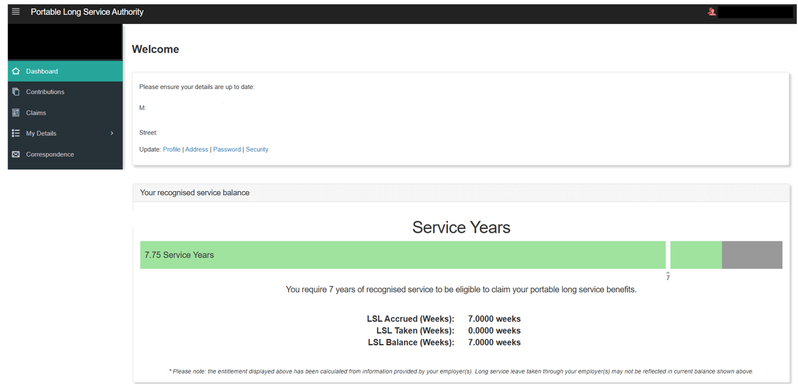Expand My Details submenu chevron
The height and width of the screenshot is (387, 798).
click(x=112, y=133)
